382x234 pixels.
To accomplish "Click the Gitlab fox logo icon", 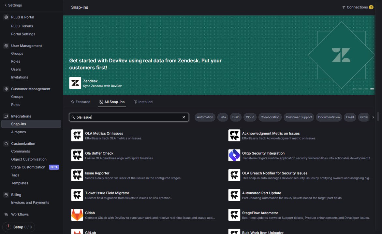I will pos(77,215).
